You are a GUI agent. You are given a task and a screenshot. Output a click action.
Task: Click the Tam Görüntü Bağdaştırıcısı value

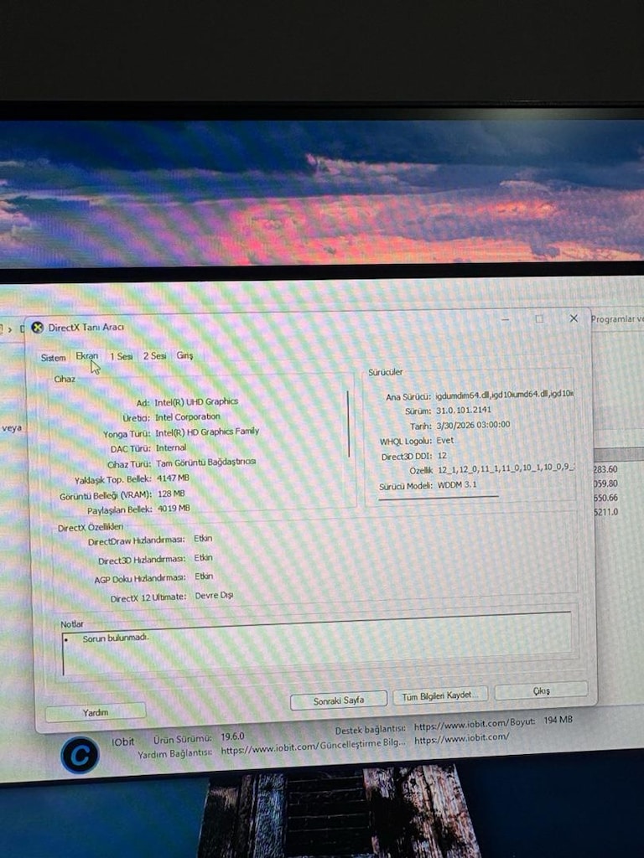coord(206,463)
